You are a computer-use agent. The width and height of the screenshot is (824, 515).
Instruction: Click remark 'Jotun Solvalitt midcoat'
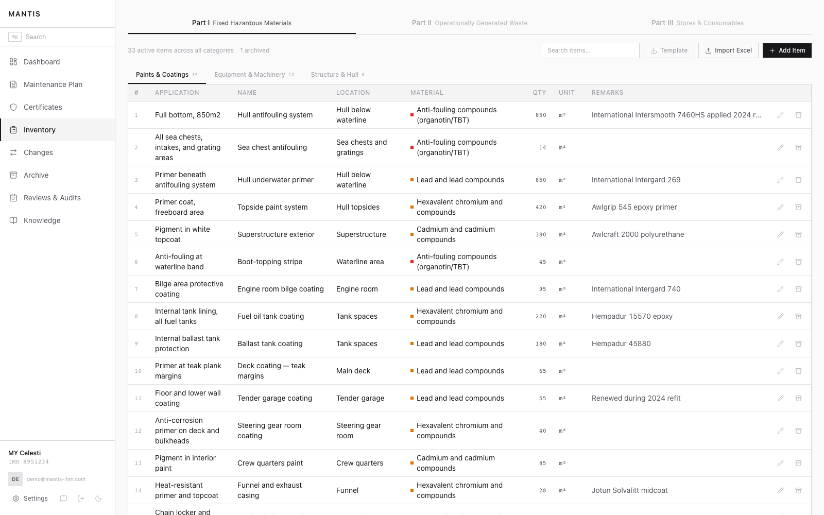[x=630, y=490]
